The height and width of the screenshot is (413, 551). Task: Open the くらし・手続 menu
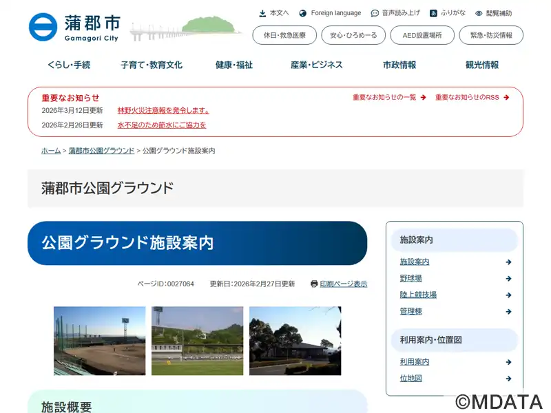[x=69, y=65]
